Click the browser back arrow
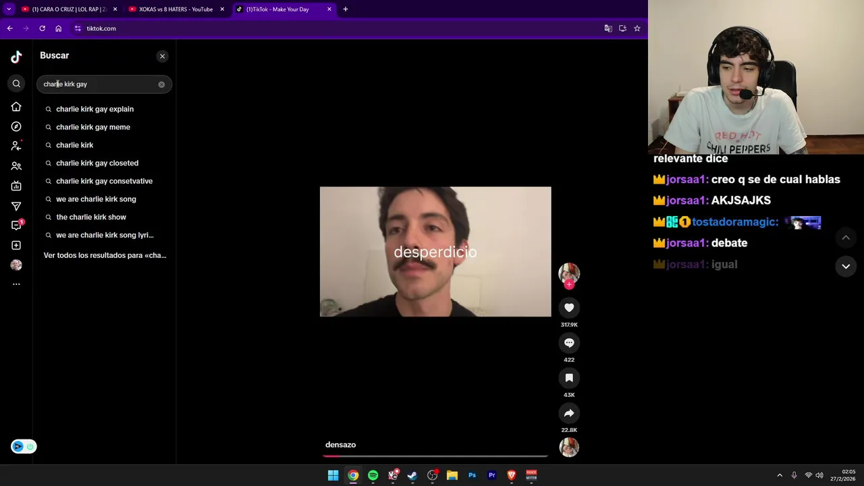864x486 pixels. point(9,28)
